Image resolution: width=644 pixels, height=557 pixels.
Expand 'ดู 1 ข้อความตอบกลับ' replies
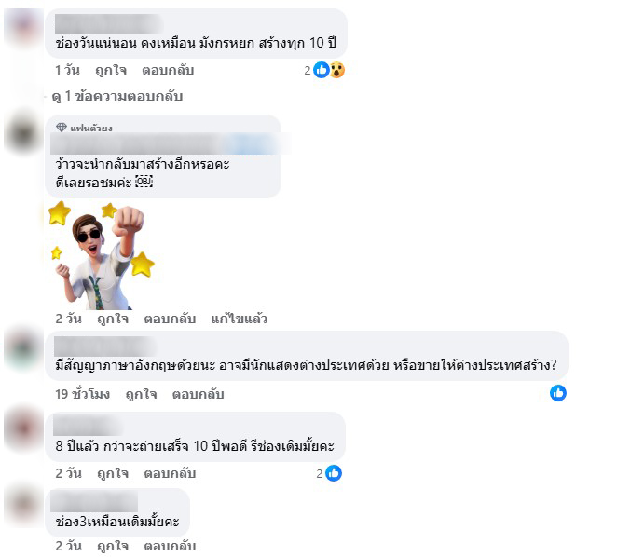tap(117, 97)
